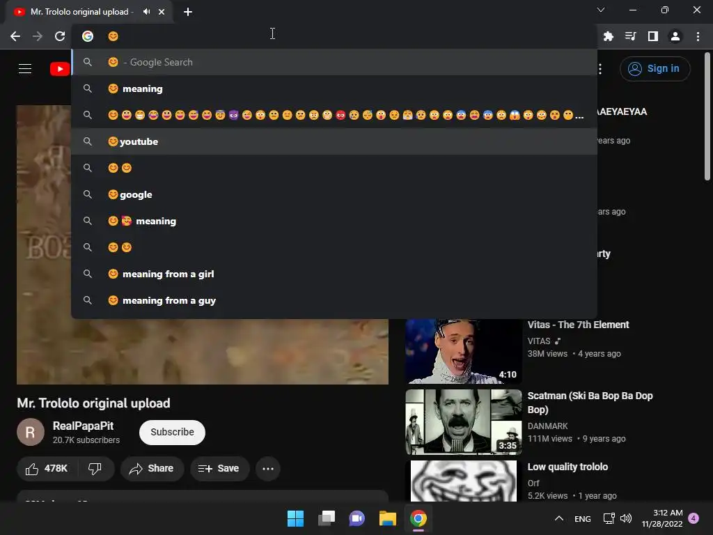The image size is (713, 535).
Task: Choose the emoji 'youtube' suggestion
Action: (334, 141)
